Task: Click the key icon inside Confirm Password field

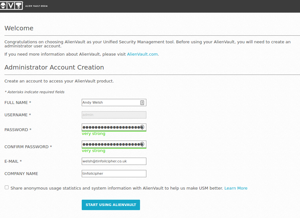Action: click(x=142, y=144)
